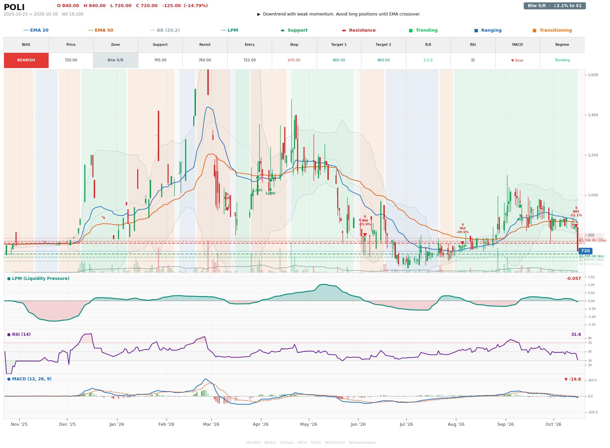Click the green Trending legend swatch
Screen dimensions: 610x448
(411, 30)
